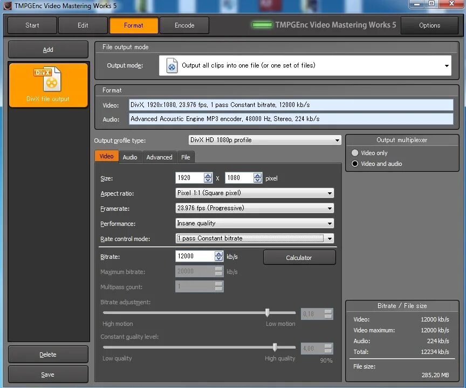Click the Low quality label

(x=117, y=358)
